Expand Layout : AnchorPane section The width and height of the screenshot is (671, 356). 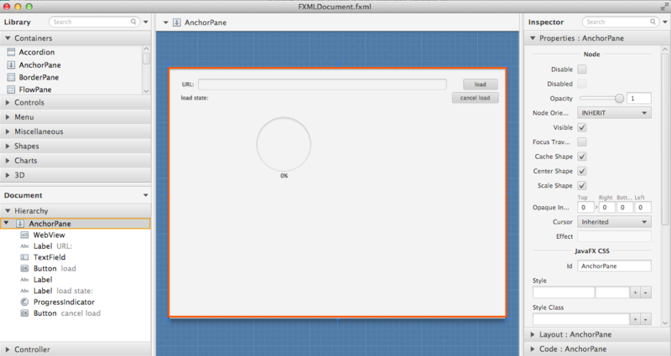pos(533,334)
